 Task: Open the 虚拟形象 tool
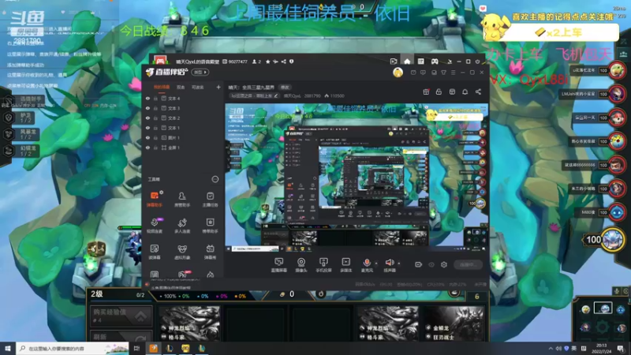point(182,252)
